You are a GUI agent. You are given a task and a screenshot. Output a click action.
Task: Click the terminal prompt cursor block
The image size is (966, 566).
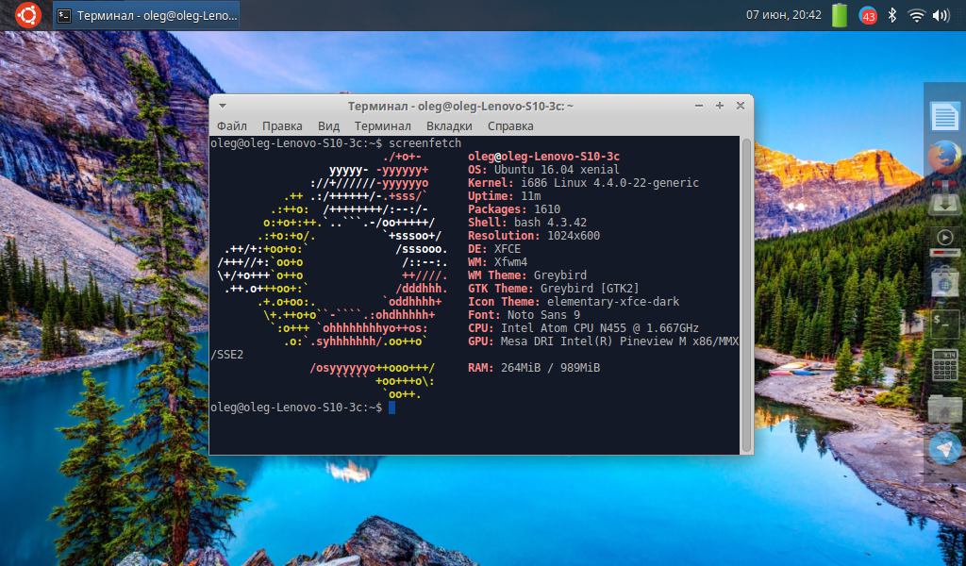[391, 408]
